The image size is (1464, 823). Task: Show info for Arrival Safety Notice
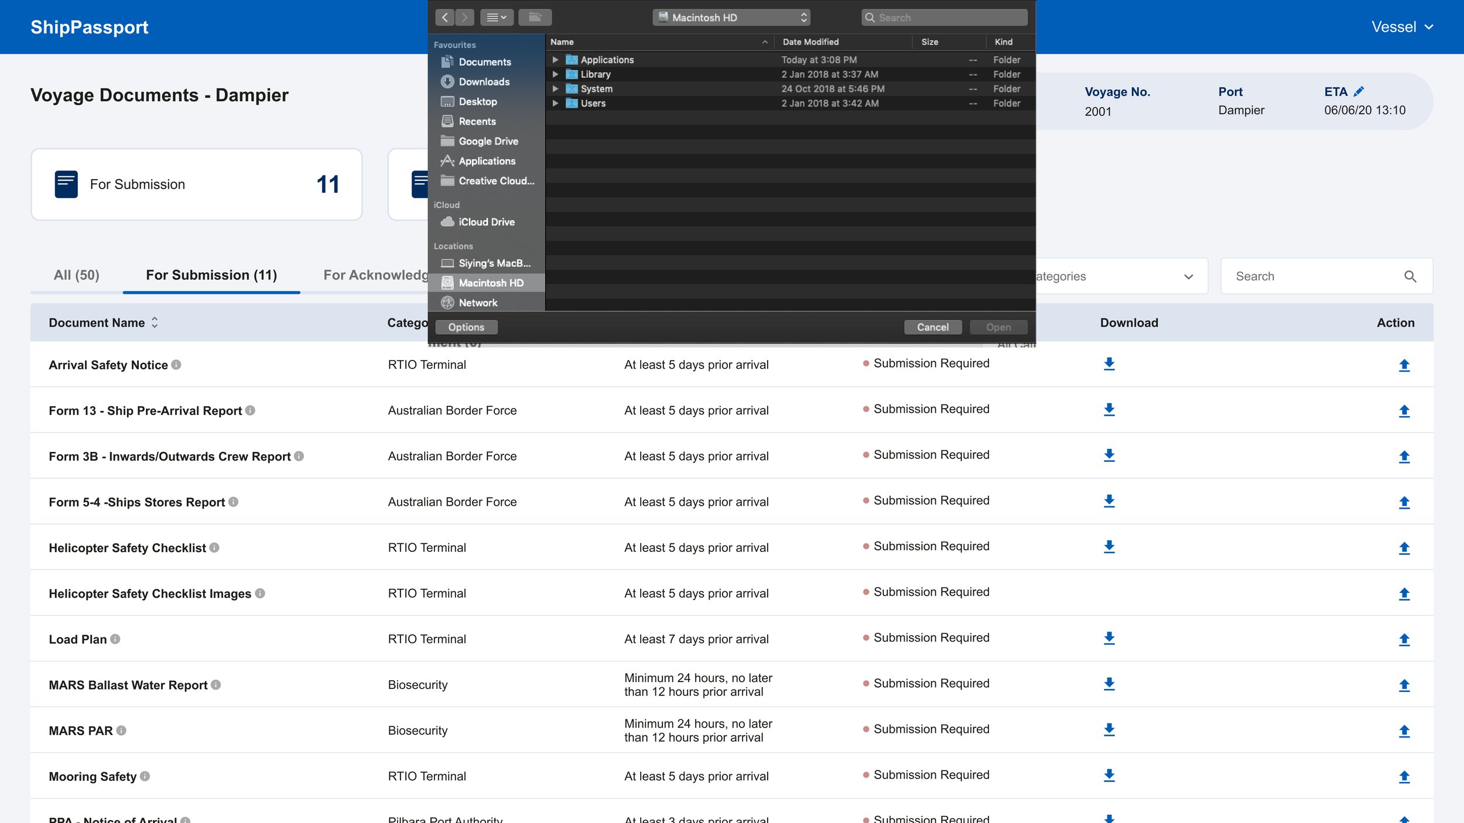pos(176,365)
